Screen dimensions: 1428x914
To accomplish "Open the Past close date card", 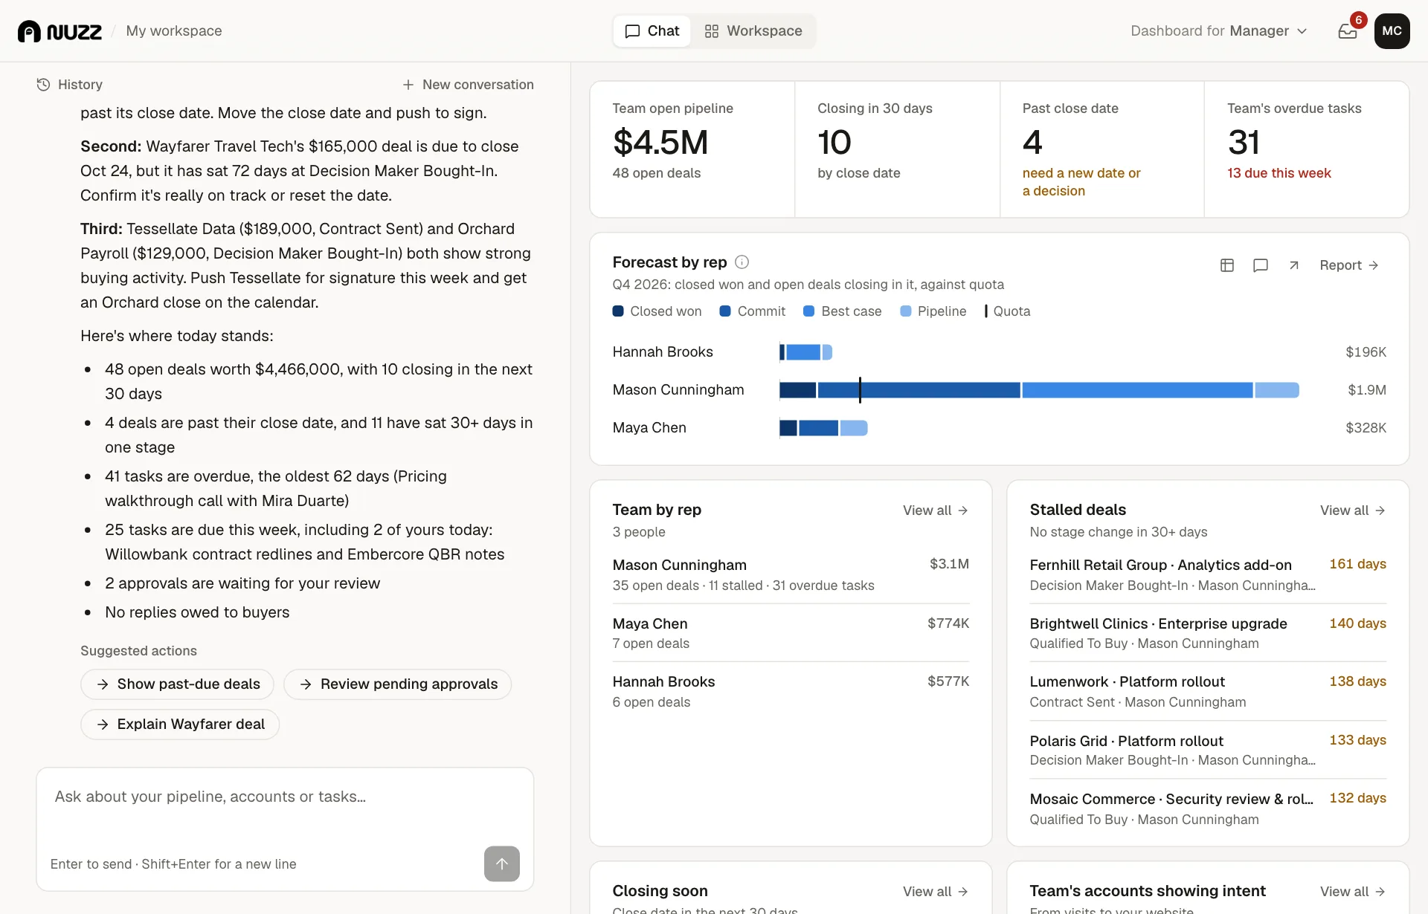I will click(1102, 149).
